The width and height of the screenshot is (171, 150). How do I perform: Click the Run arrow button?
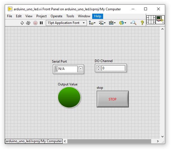[22, 23]
